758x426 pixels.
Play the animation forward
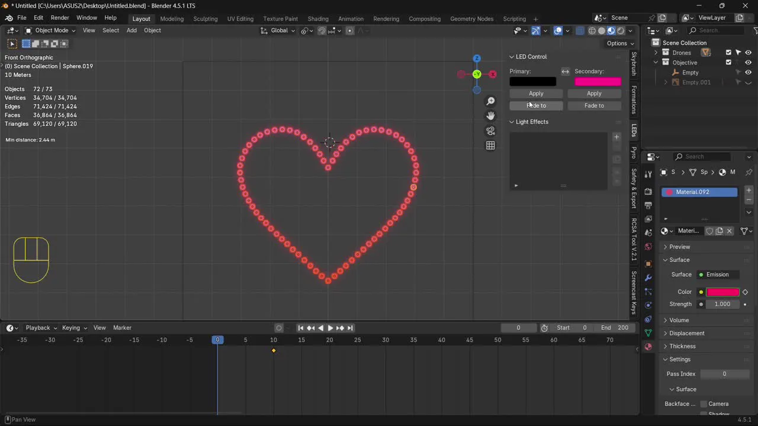coord(330,328)
